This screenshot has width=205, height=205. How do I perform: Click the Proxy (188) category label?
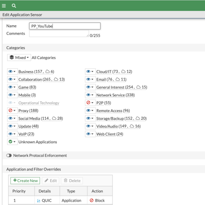click(x=28, y=110)
